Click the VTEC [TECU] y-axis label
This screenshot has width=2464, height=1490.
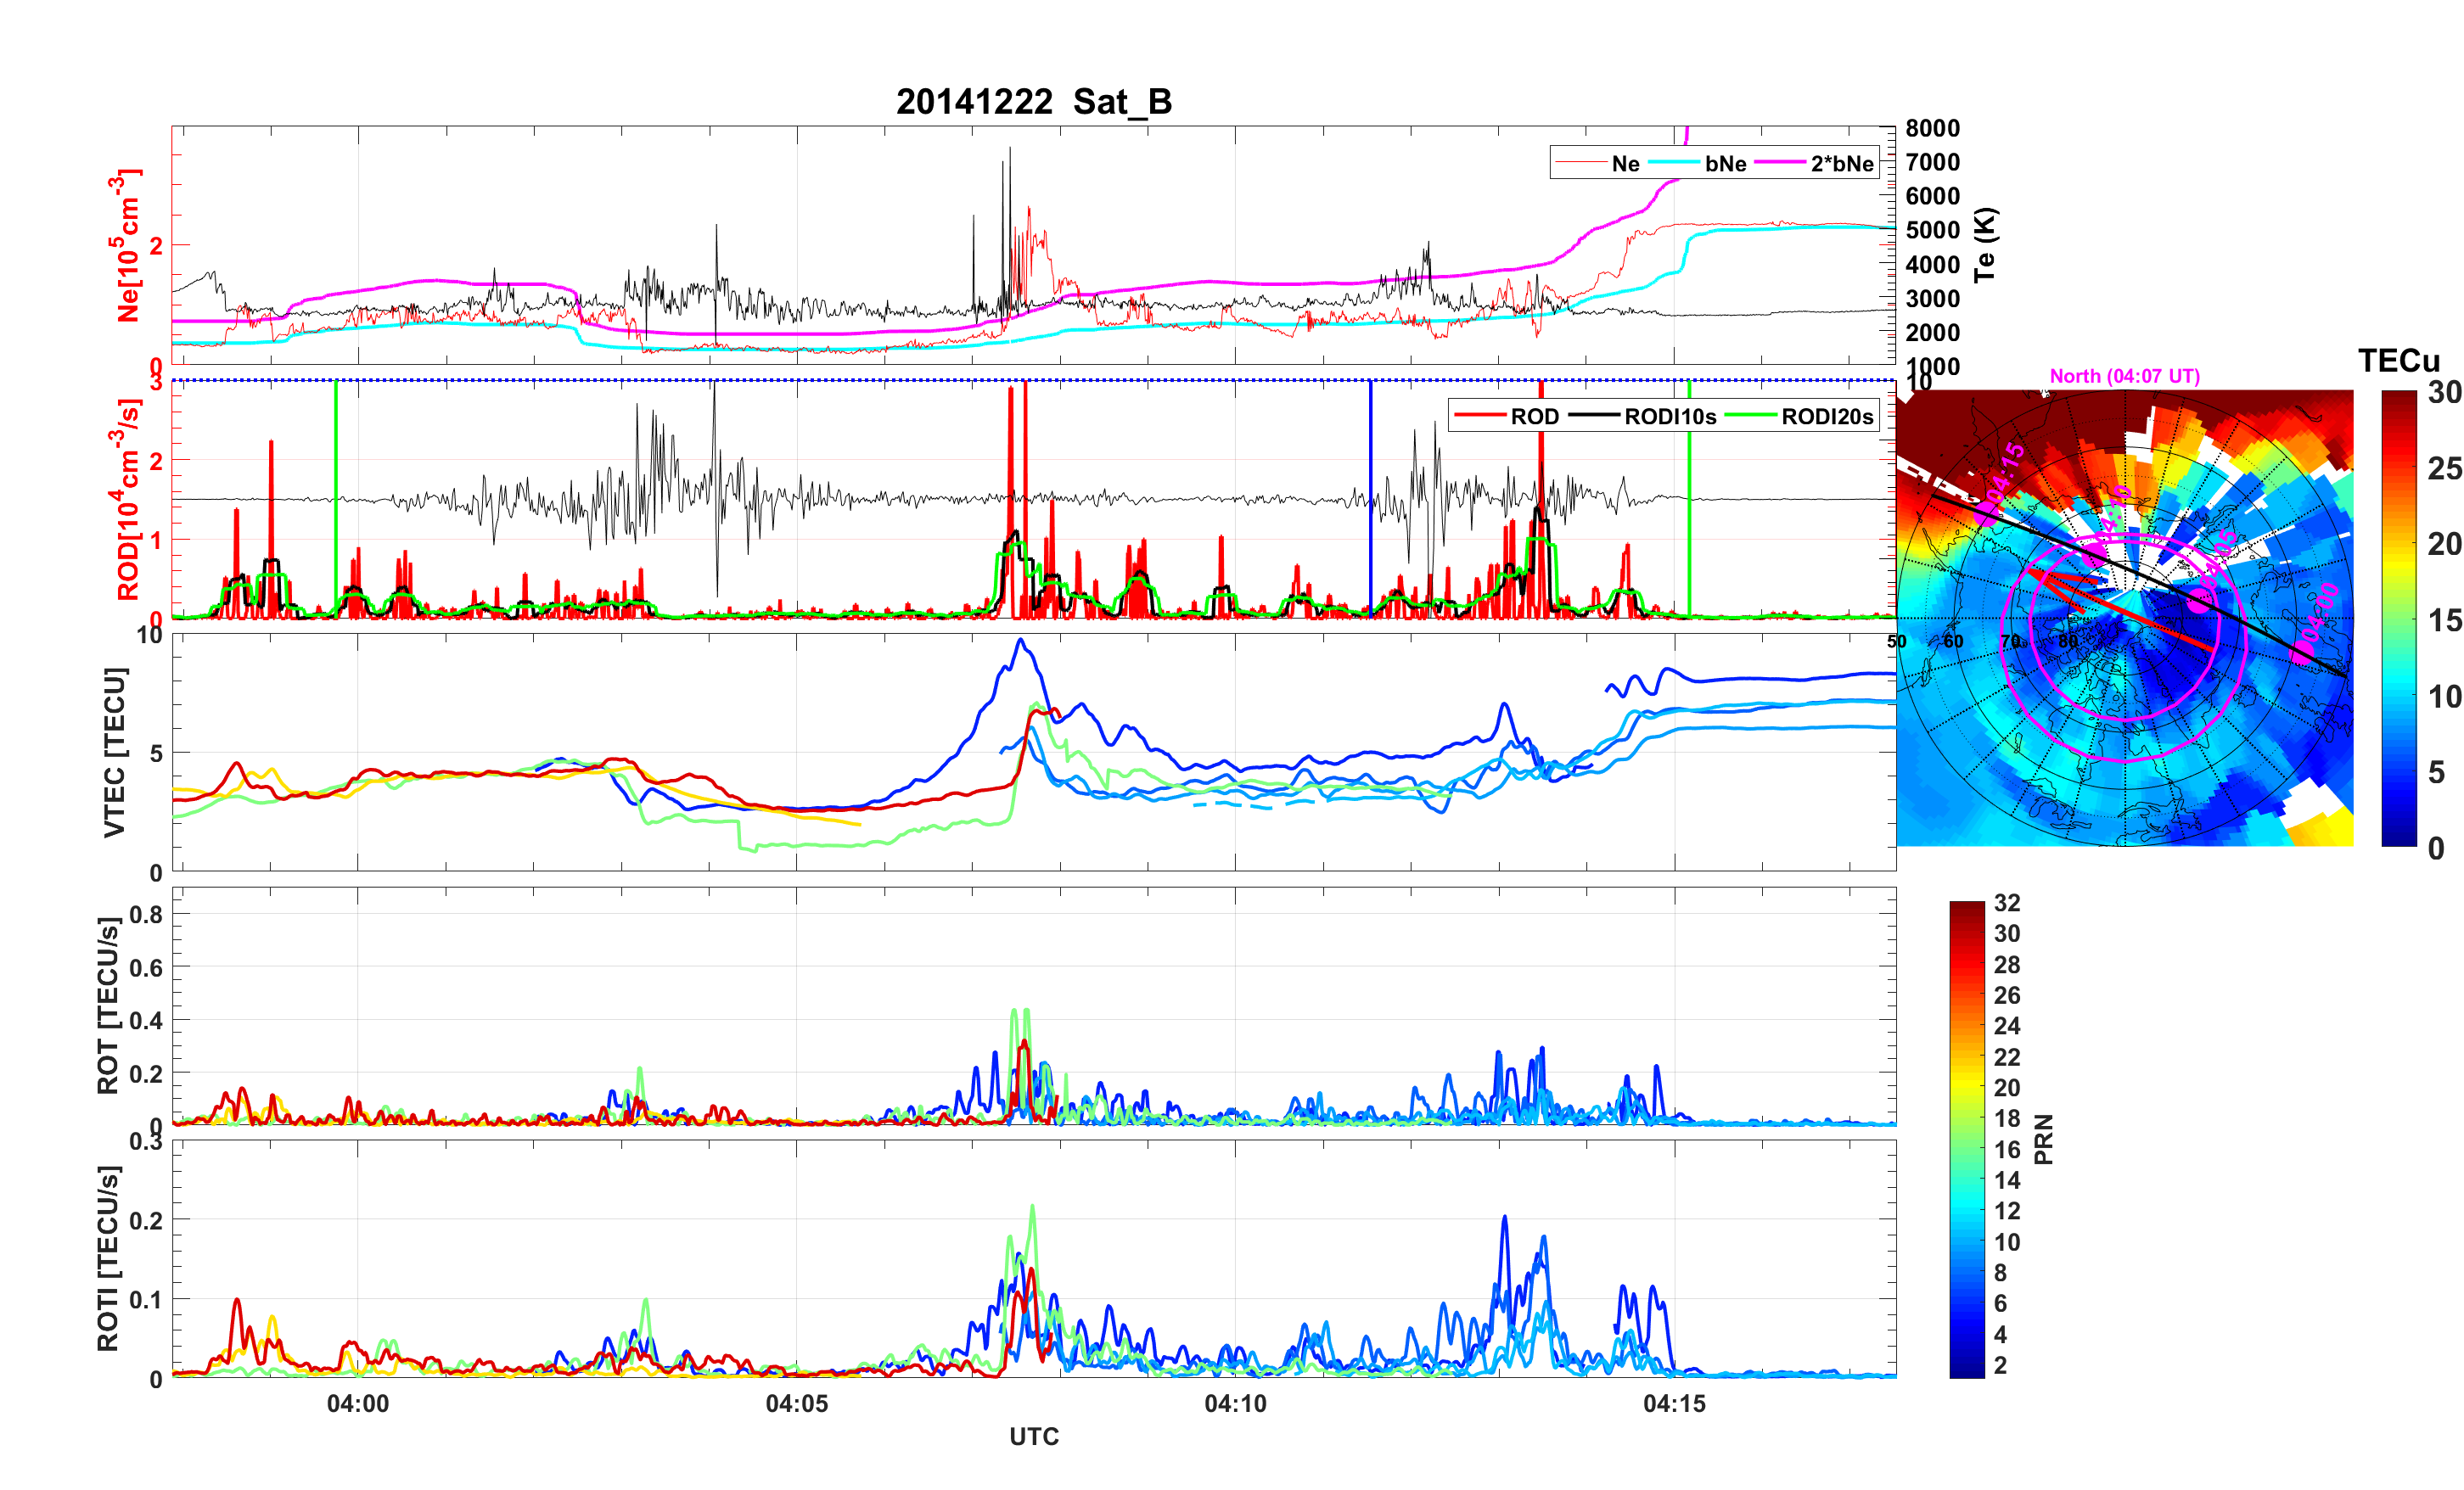tap(115, 752)
